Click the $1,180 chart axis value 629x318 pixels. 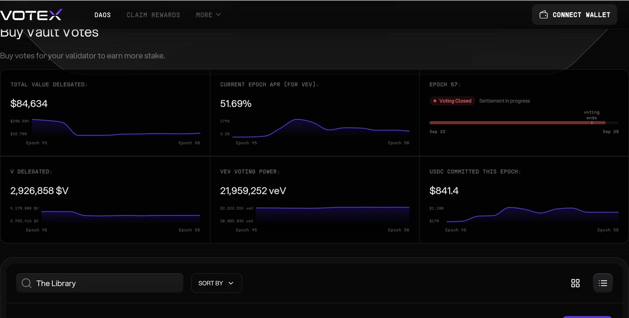436,208
